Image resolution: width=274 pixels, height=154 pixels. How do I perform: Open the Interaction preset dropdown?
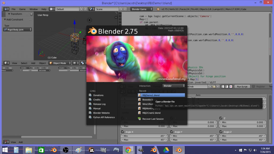click(173, 86)
